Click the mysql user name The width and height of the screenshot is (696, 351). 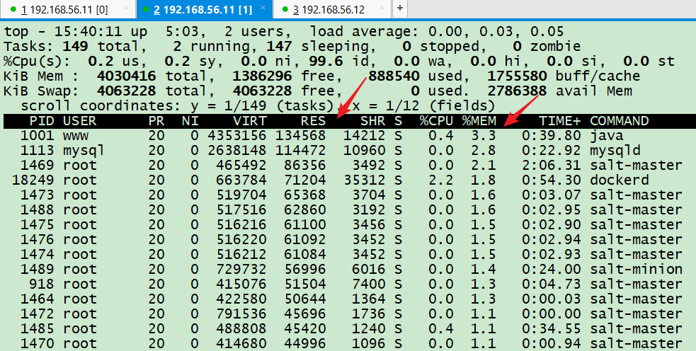(x=84, y=151)
